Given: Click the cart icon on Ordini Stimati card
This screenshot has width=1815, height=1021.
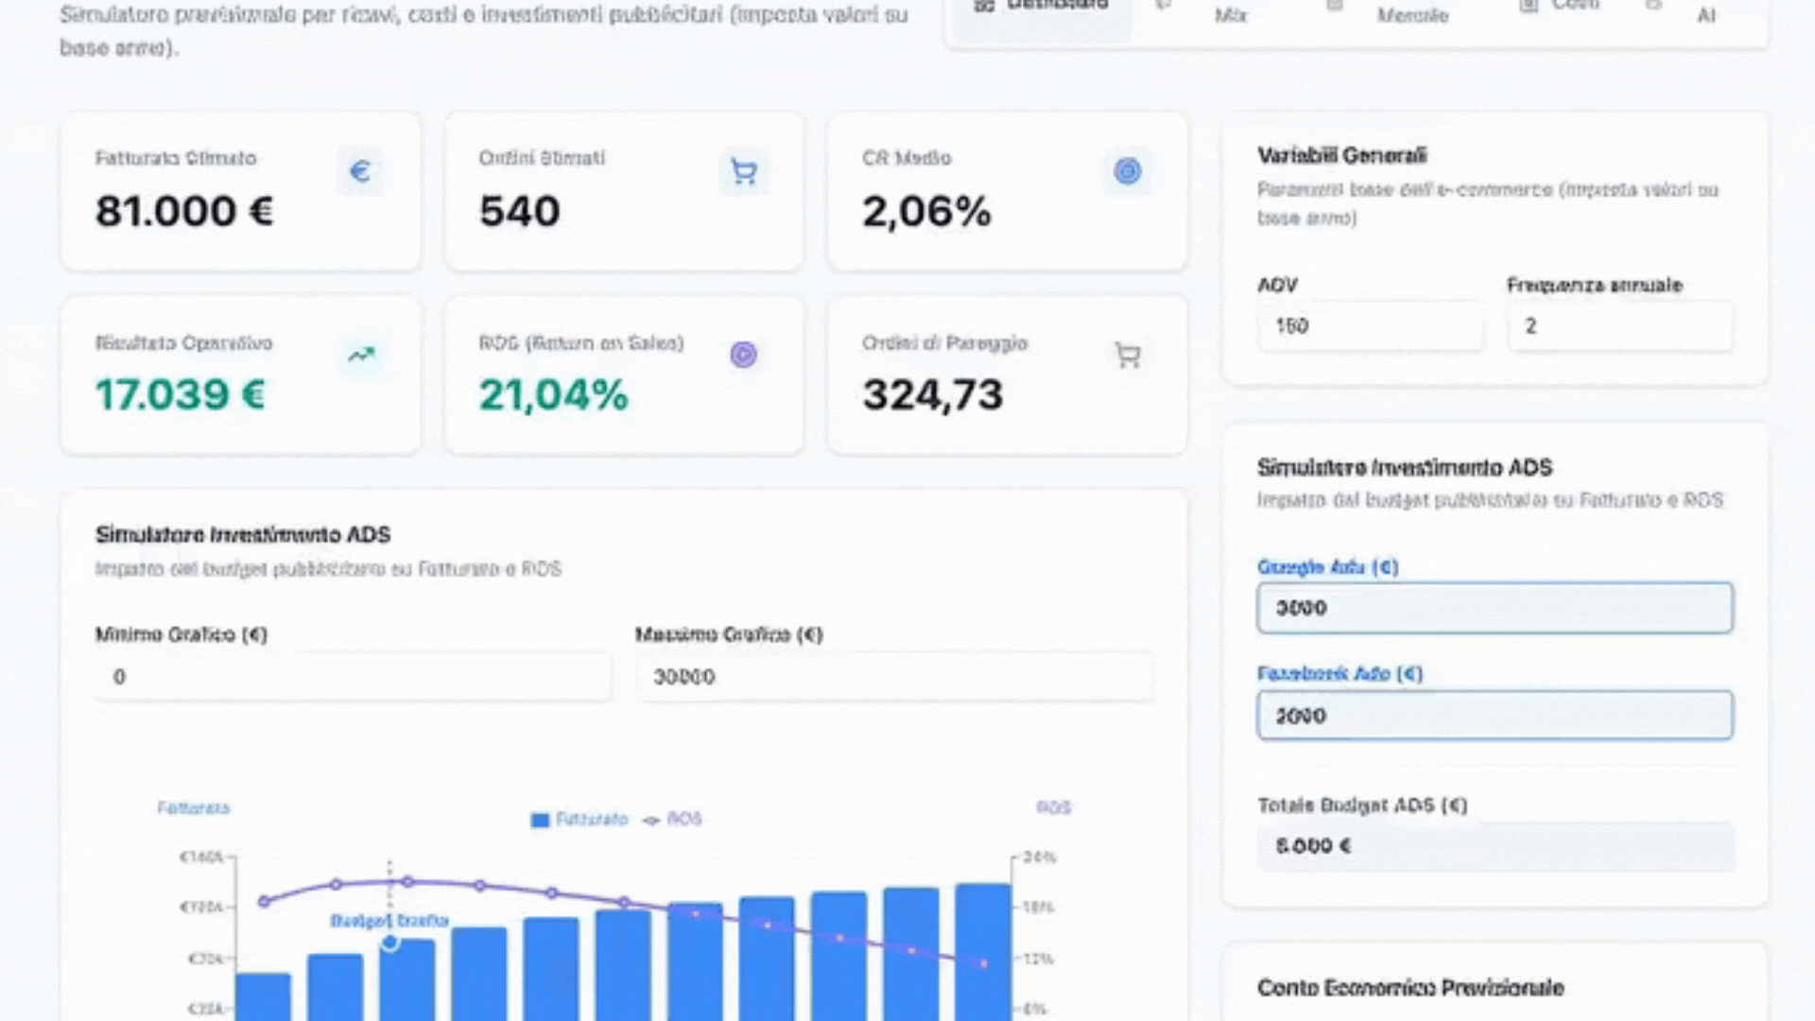Looking at the screenshot, I should tap(744, 172).
